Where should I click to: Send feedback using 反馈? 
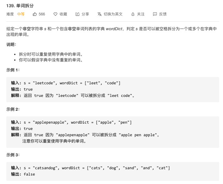pos(163,14)
